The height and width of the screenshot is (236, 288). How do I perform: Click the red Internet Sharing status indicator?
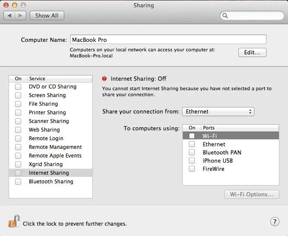104,79
